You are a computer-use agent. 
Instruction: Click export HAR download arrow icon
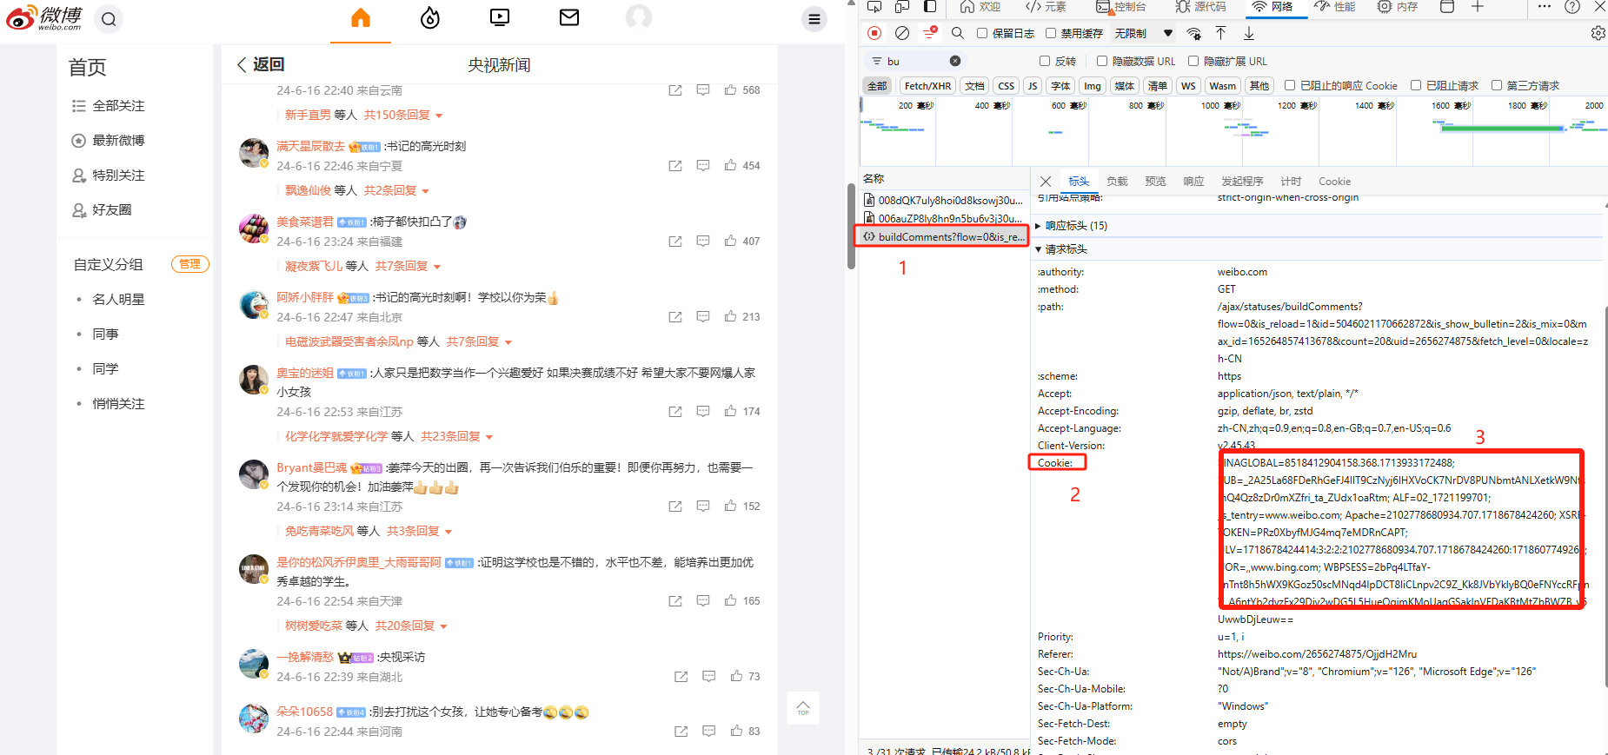[1249, 33]
